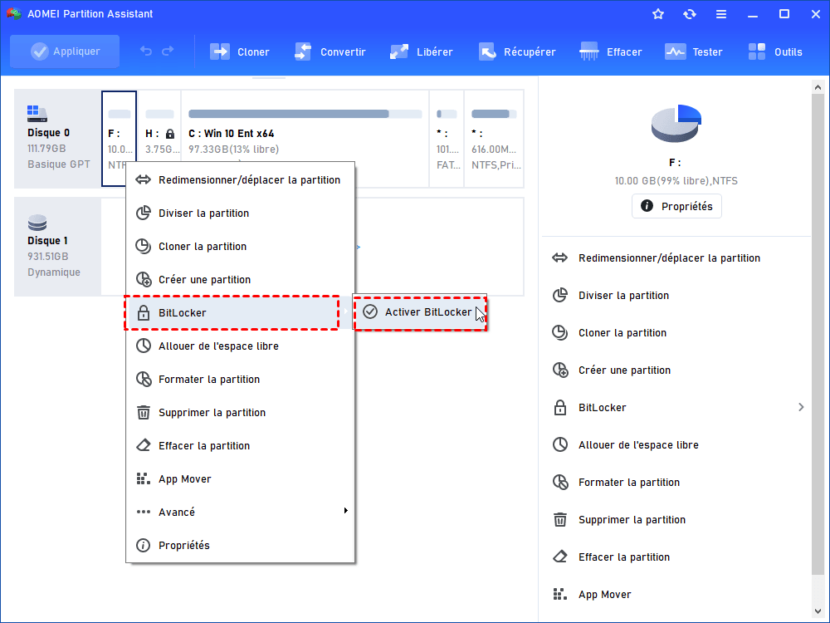Select Créer une partition in context menu

[x=241, y=280]
